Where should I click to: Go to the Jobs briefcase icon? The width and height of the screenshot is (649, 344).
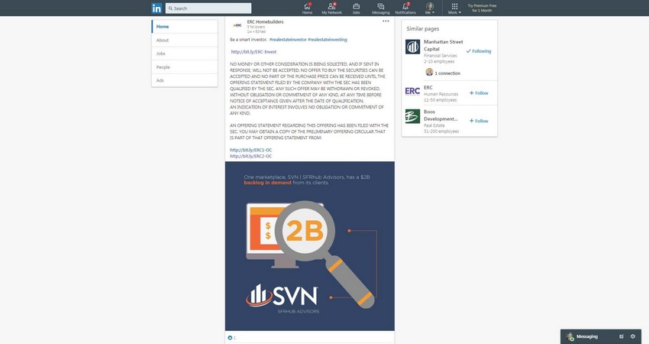point(357,8)
